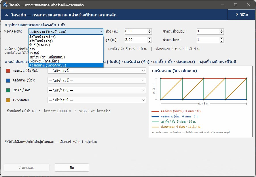The width and height of the screenshot is (256, 177).
Task: Click the 'ยังไม่ได้เลือกหน้าตัดให้กลุ่มไหนเลย' status message
Action: pyautogui.click(x=29, y=142)
